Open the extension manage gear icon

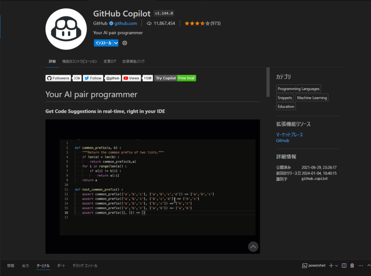click(125, 43)
